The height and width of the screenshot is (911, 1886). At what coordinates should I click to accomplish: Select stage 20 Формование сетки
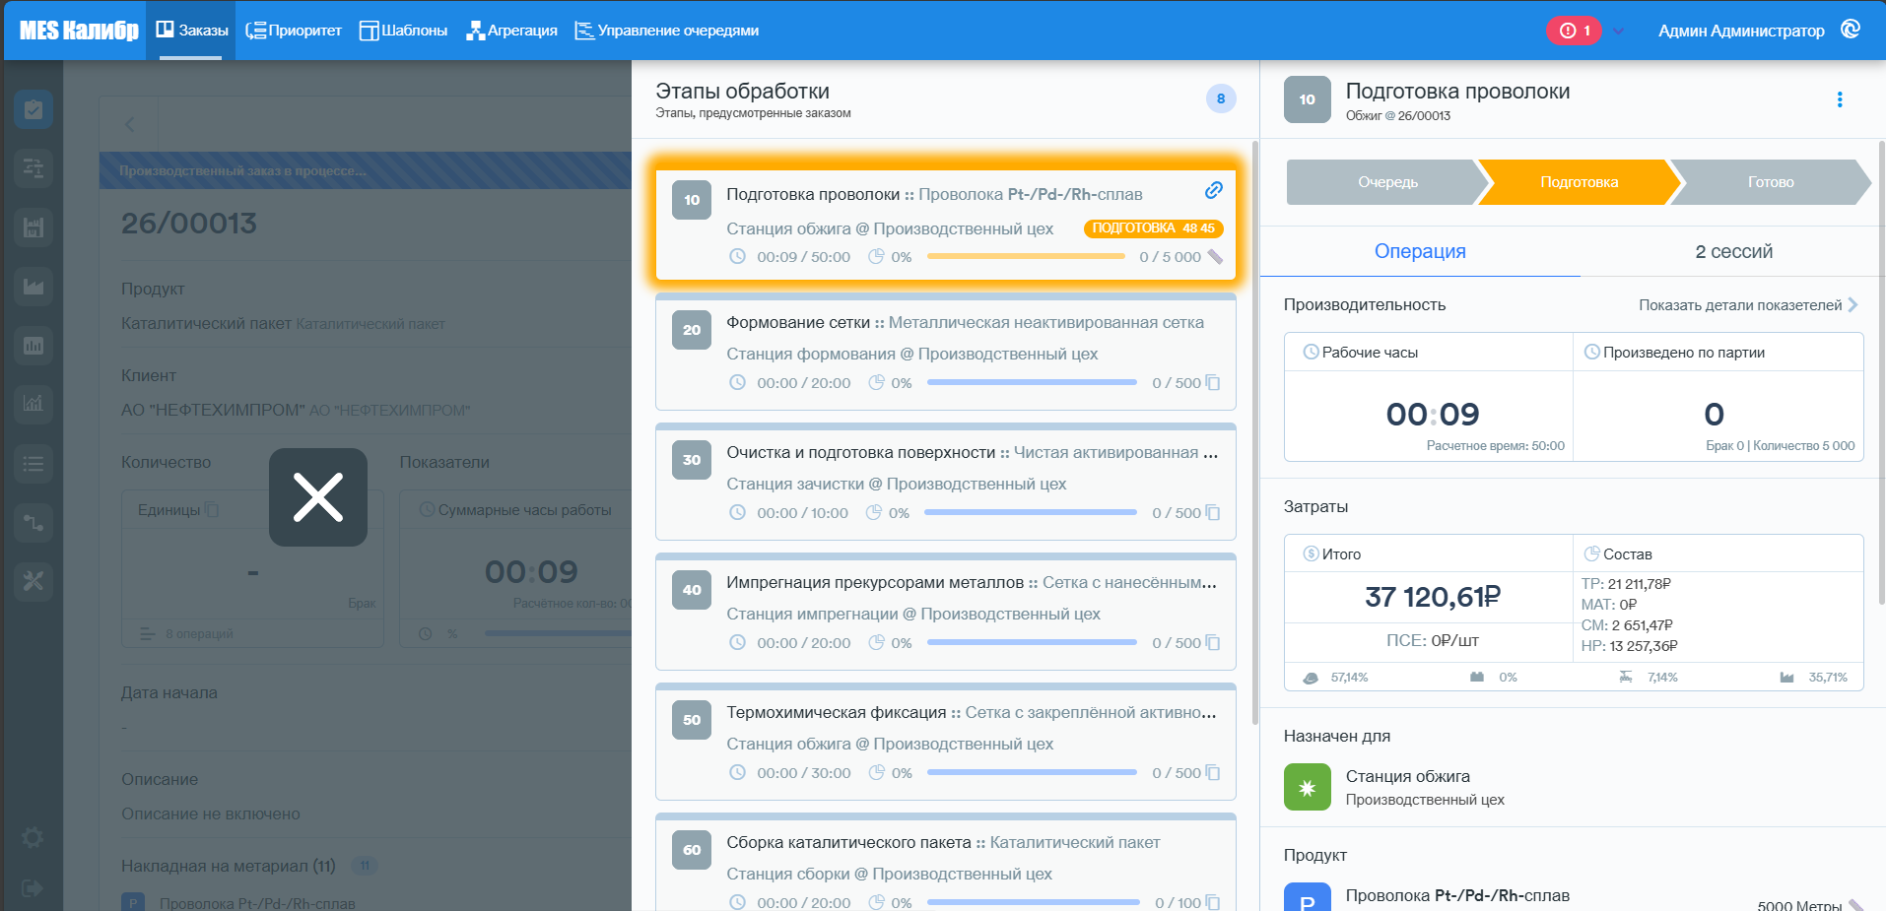pyautogui.click(x=946, y=352)
